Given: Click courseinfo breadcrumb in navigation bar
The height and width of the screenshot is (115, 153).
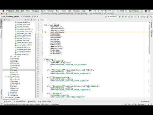Looking at the screenshot, I should click(x=25, y=17).
